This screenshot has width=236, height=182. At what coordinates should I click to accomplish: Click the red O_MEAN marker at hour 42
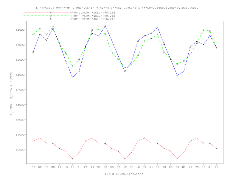(x=125, y=159)
